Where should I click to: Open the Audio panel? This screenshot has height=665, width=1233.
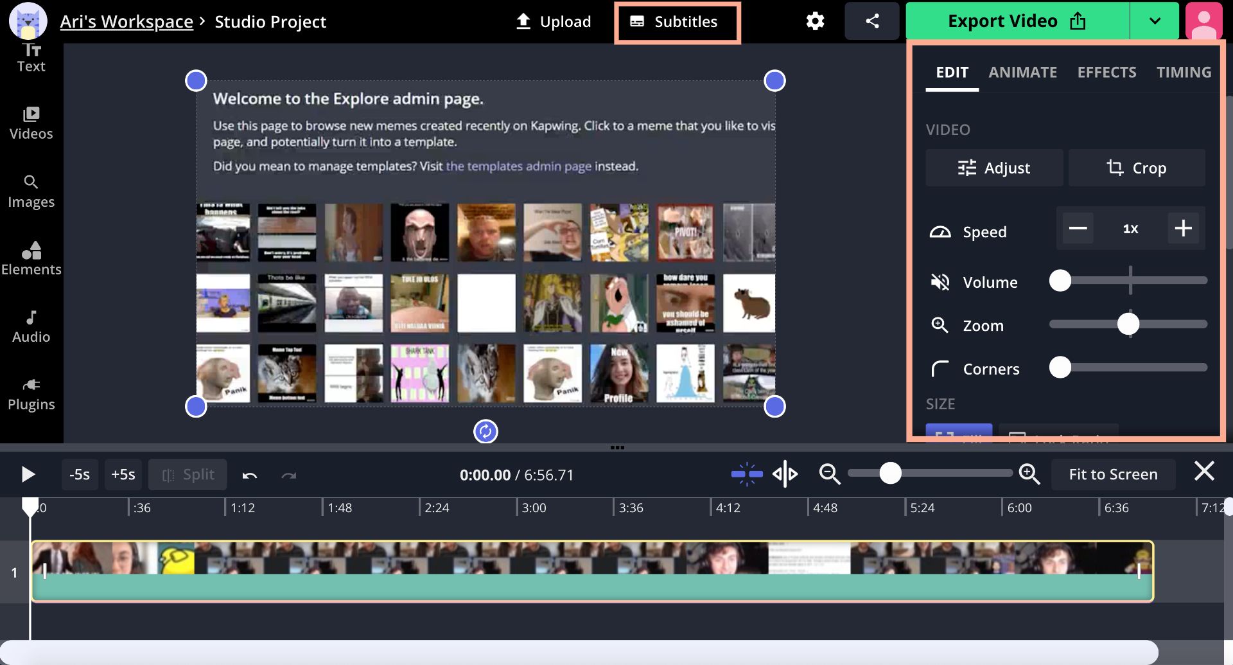tap(31, 326)
